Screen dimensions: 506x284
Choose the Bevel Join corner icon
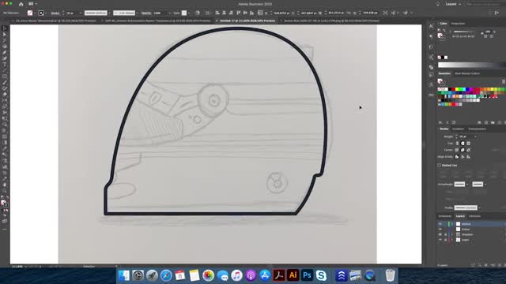coord(469,150)
